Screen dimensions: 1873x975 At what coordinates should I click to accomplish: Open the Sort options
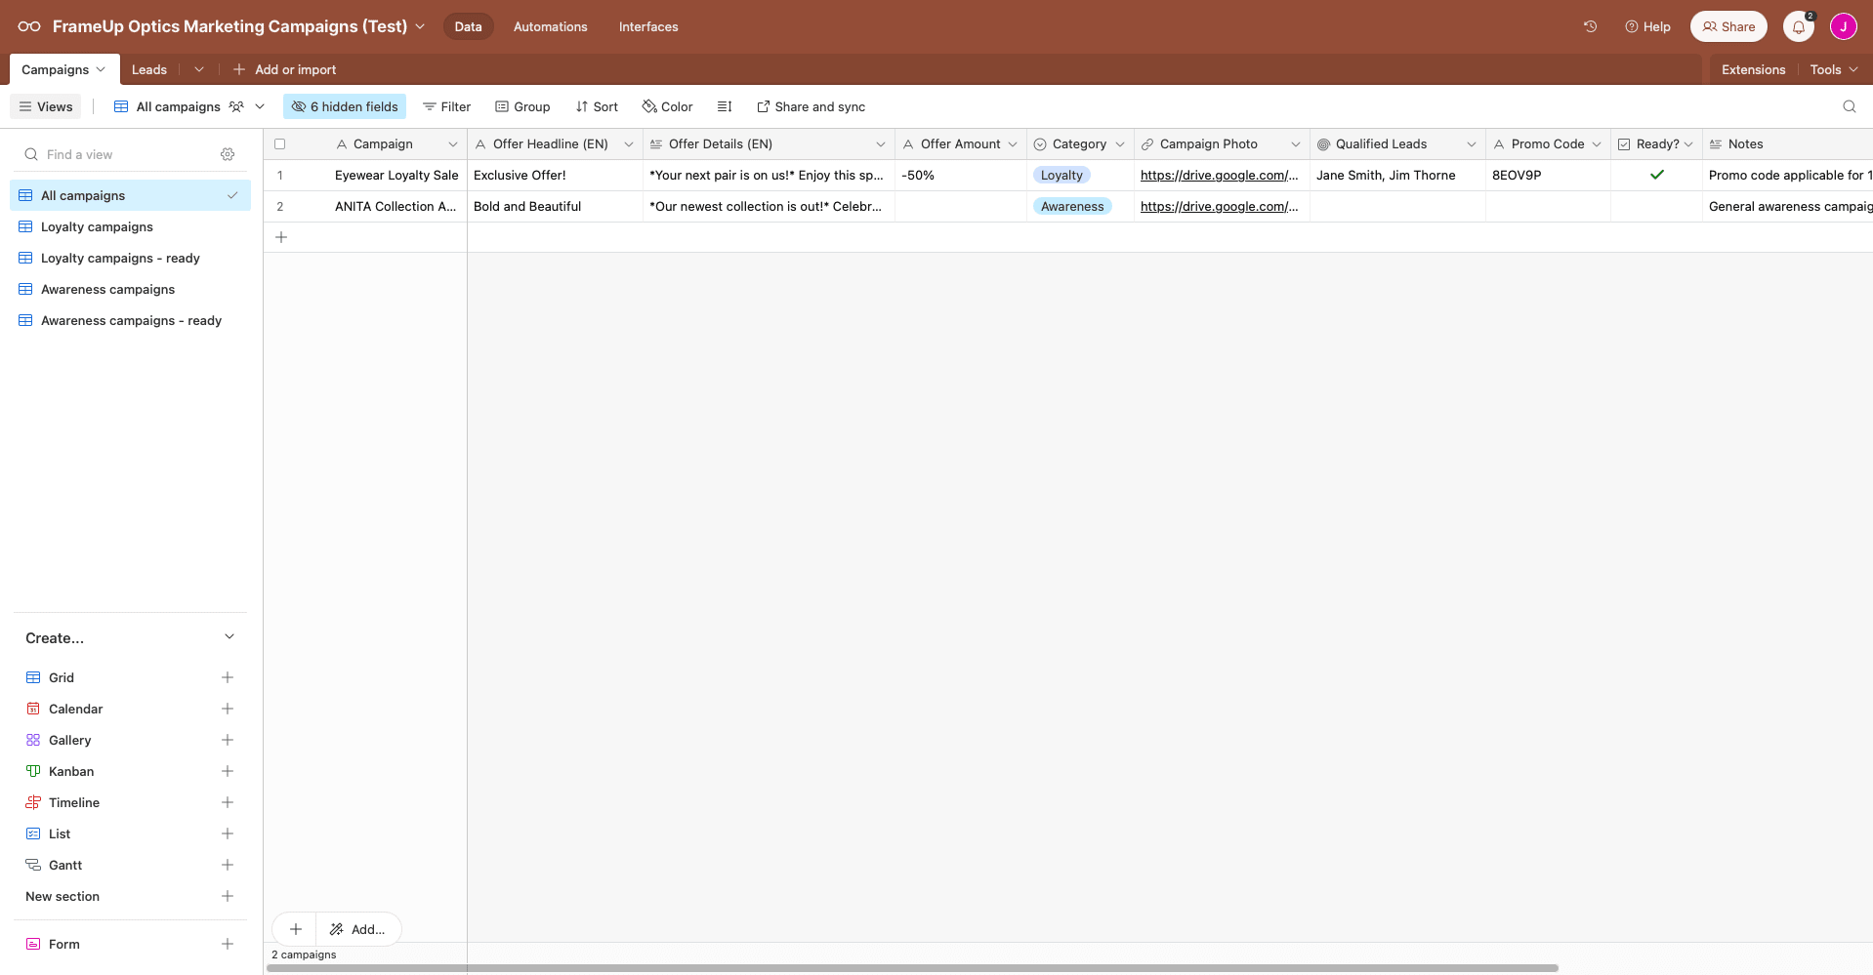(596, 106)
